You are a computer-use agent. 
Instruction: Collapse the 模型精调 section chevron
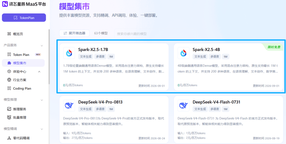pyautogui.click(x=42, y=129)
